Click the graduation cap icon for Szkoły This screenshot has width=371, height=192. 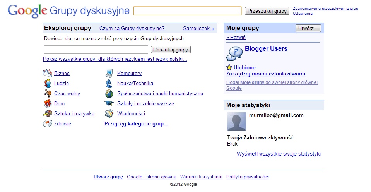point(109,103)
